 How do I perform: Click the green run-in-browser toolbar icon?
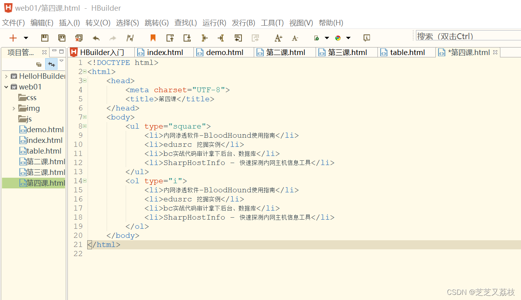(316, 38)
